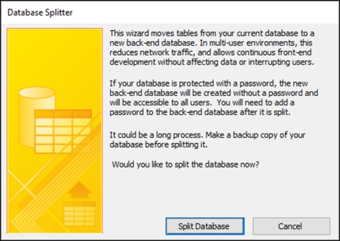Click the small table icon below arrow

[80, 214]
